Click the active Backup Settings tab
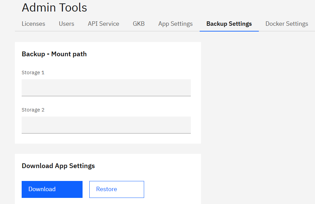The image size is (315, 204). pyautogui.click(x=229, y=24)
